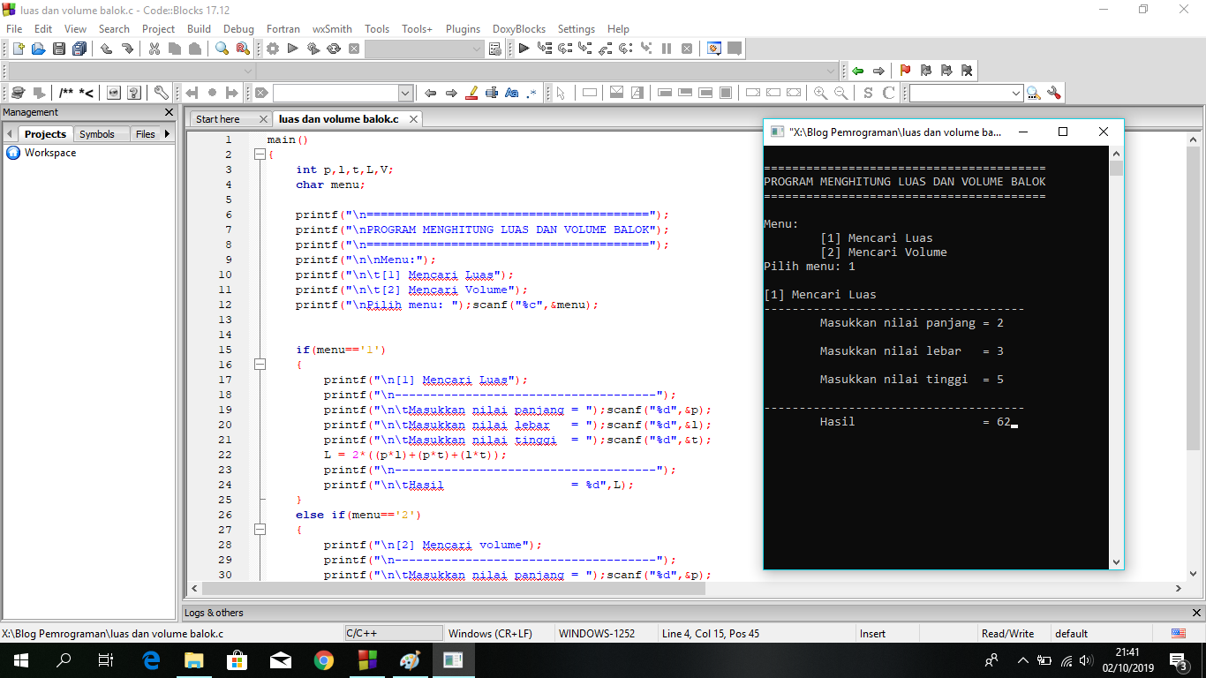Start debugging with the Debug/Continue icon
1206x678 pixels.
pos(524,49)
